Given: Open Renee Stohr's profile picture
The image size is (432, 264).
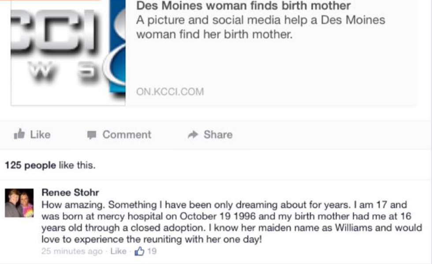Looking at the screenshot, I should point(19,203).
